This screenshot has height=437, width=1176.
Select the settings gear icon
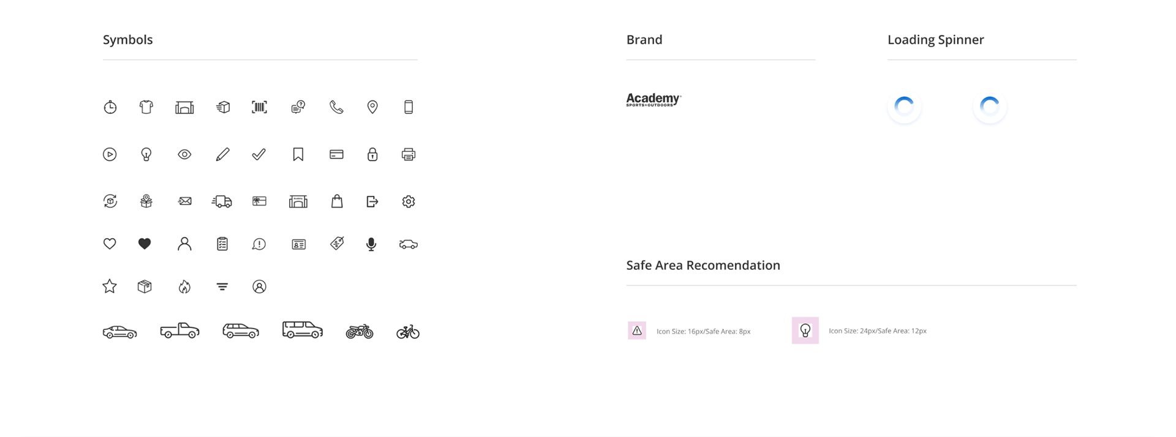pos(409,201)
